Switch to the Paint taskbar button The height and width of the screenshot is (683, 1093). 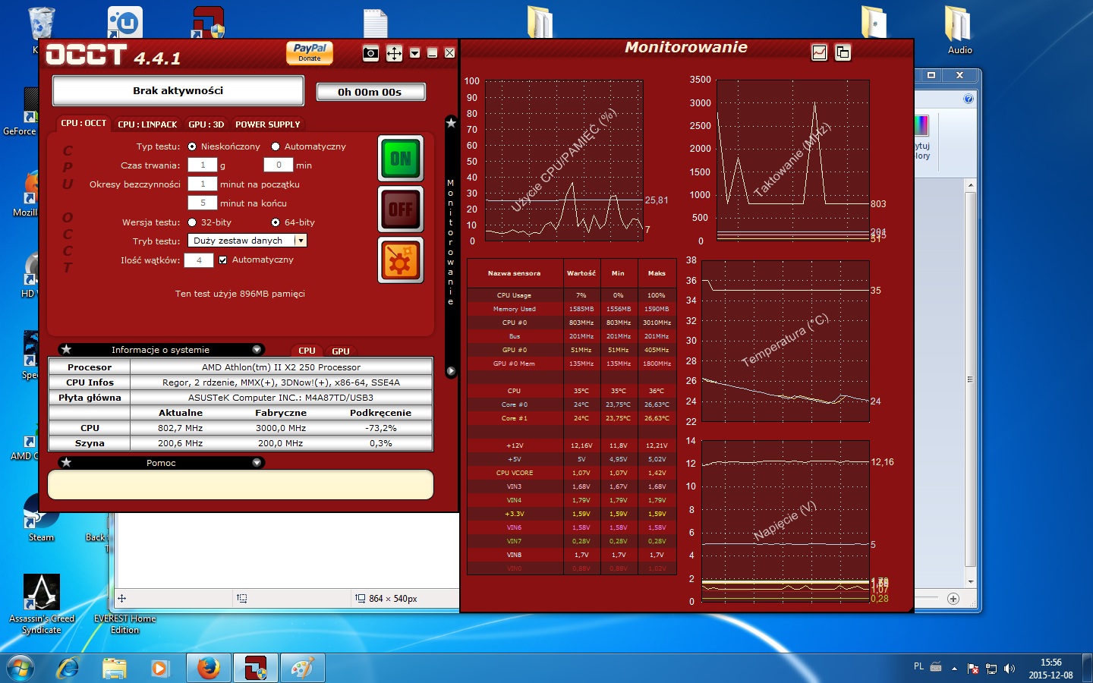point(303,669)
